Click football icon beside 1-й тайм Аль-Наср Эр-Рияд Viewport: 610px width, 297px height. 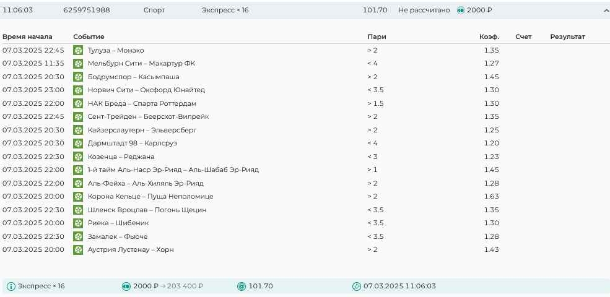point(78,170)
